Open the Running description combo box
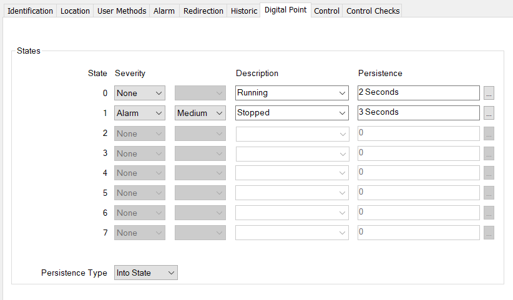The width and height of the screenshot is (513, 300). point(341,94)
